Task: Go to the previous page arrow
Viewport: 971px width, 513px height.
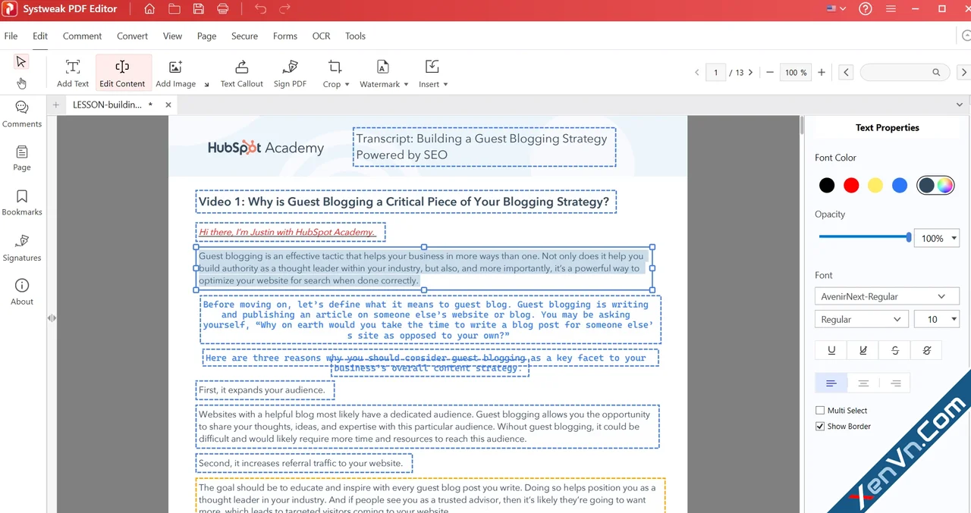Action: (x=697, y=73)
